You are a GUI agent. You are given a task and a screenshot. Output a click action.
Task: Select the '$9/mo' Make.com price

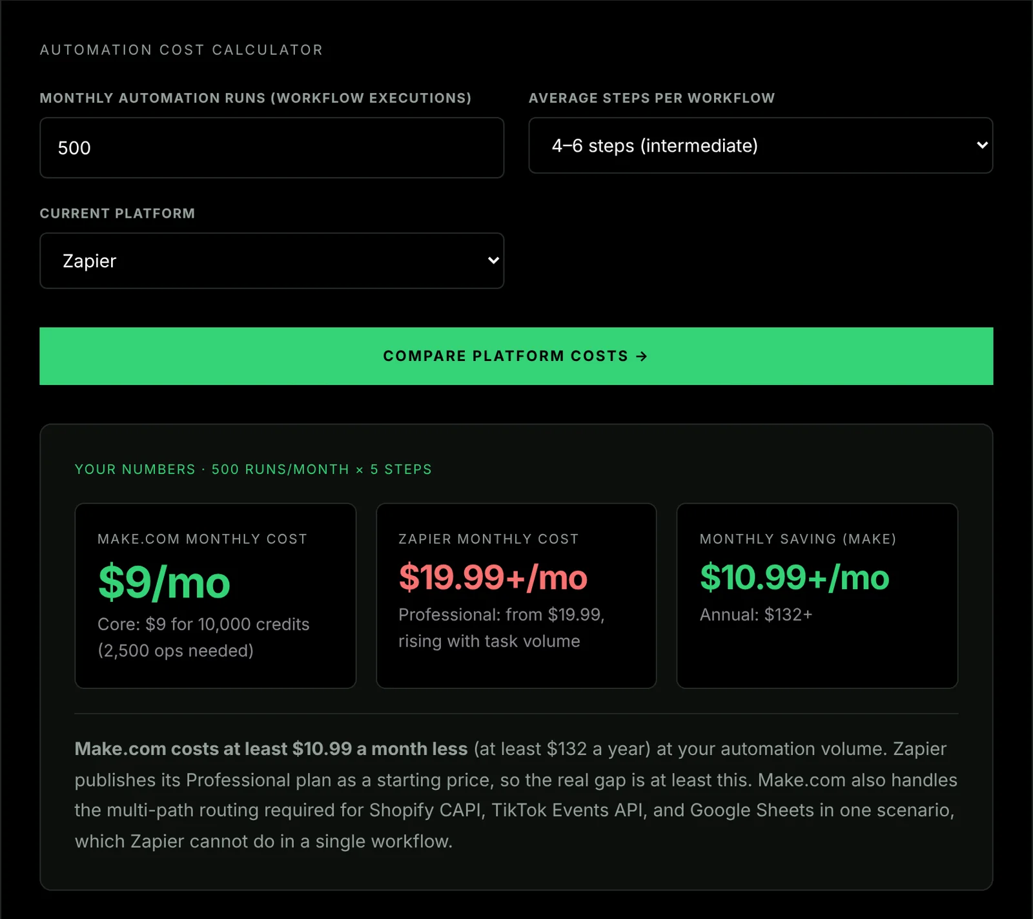pos(164,582)
